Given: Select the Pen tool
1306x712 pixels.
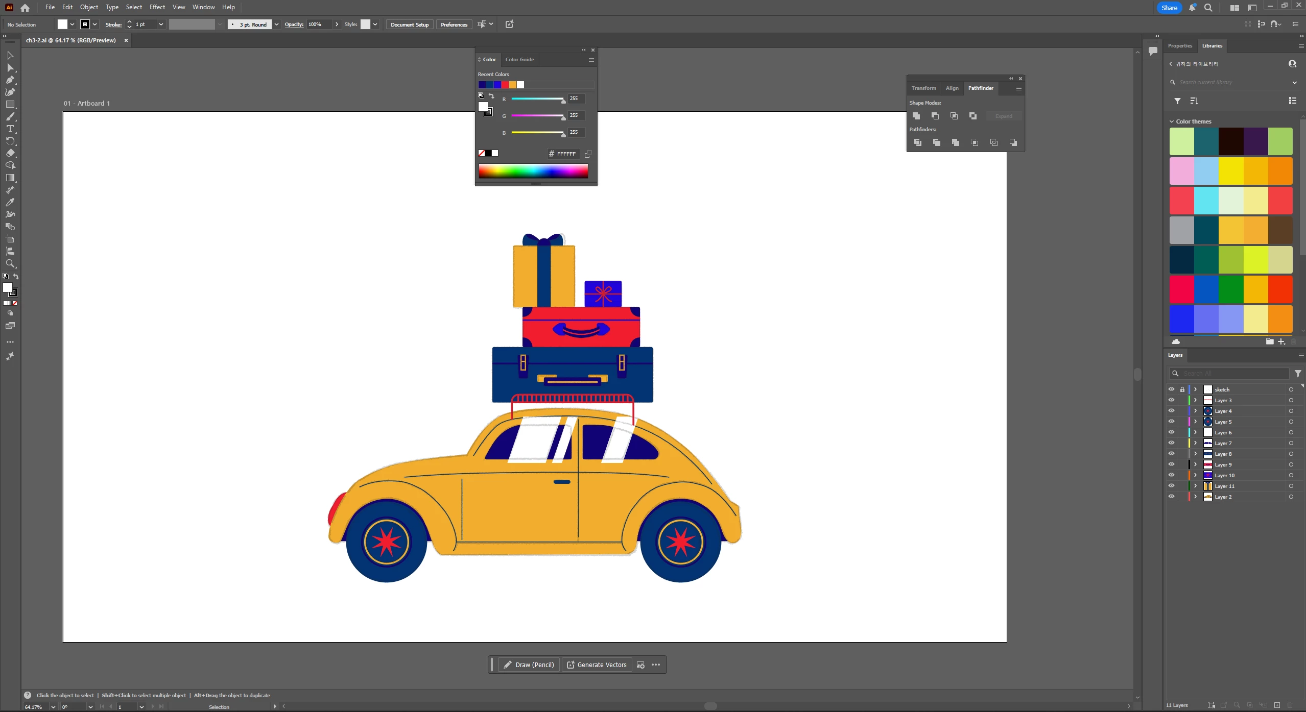Looking at the screenshot, I should tap(10, 80).
